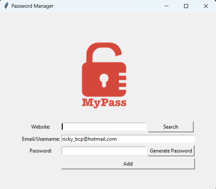The width and height of the screenshot is (216, 189).
Task: Click the Password: label
Action: coord(41,151)
